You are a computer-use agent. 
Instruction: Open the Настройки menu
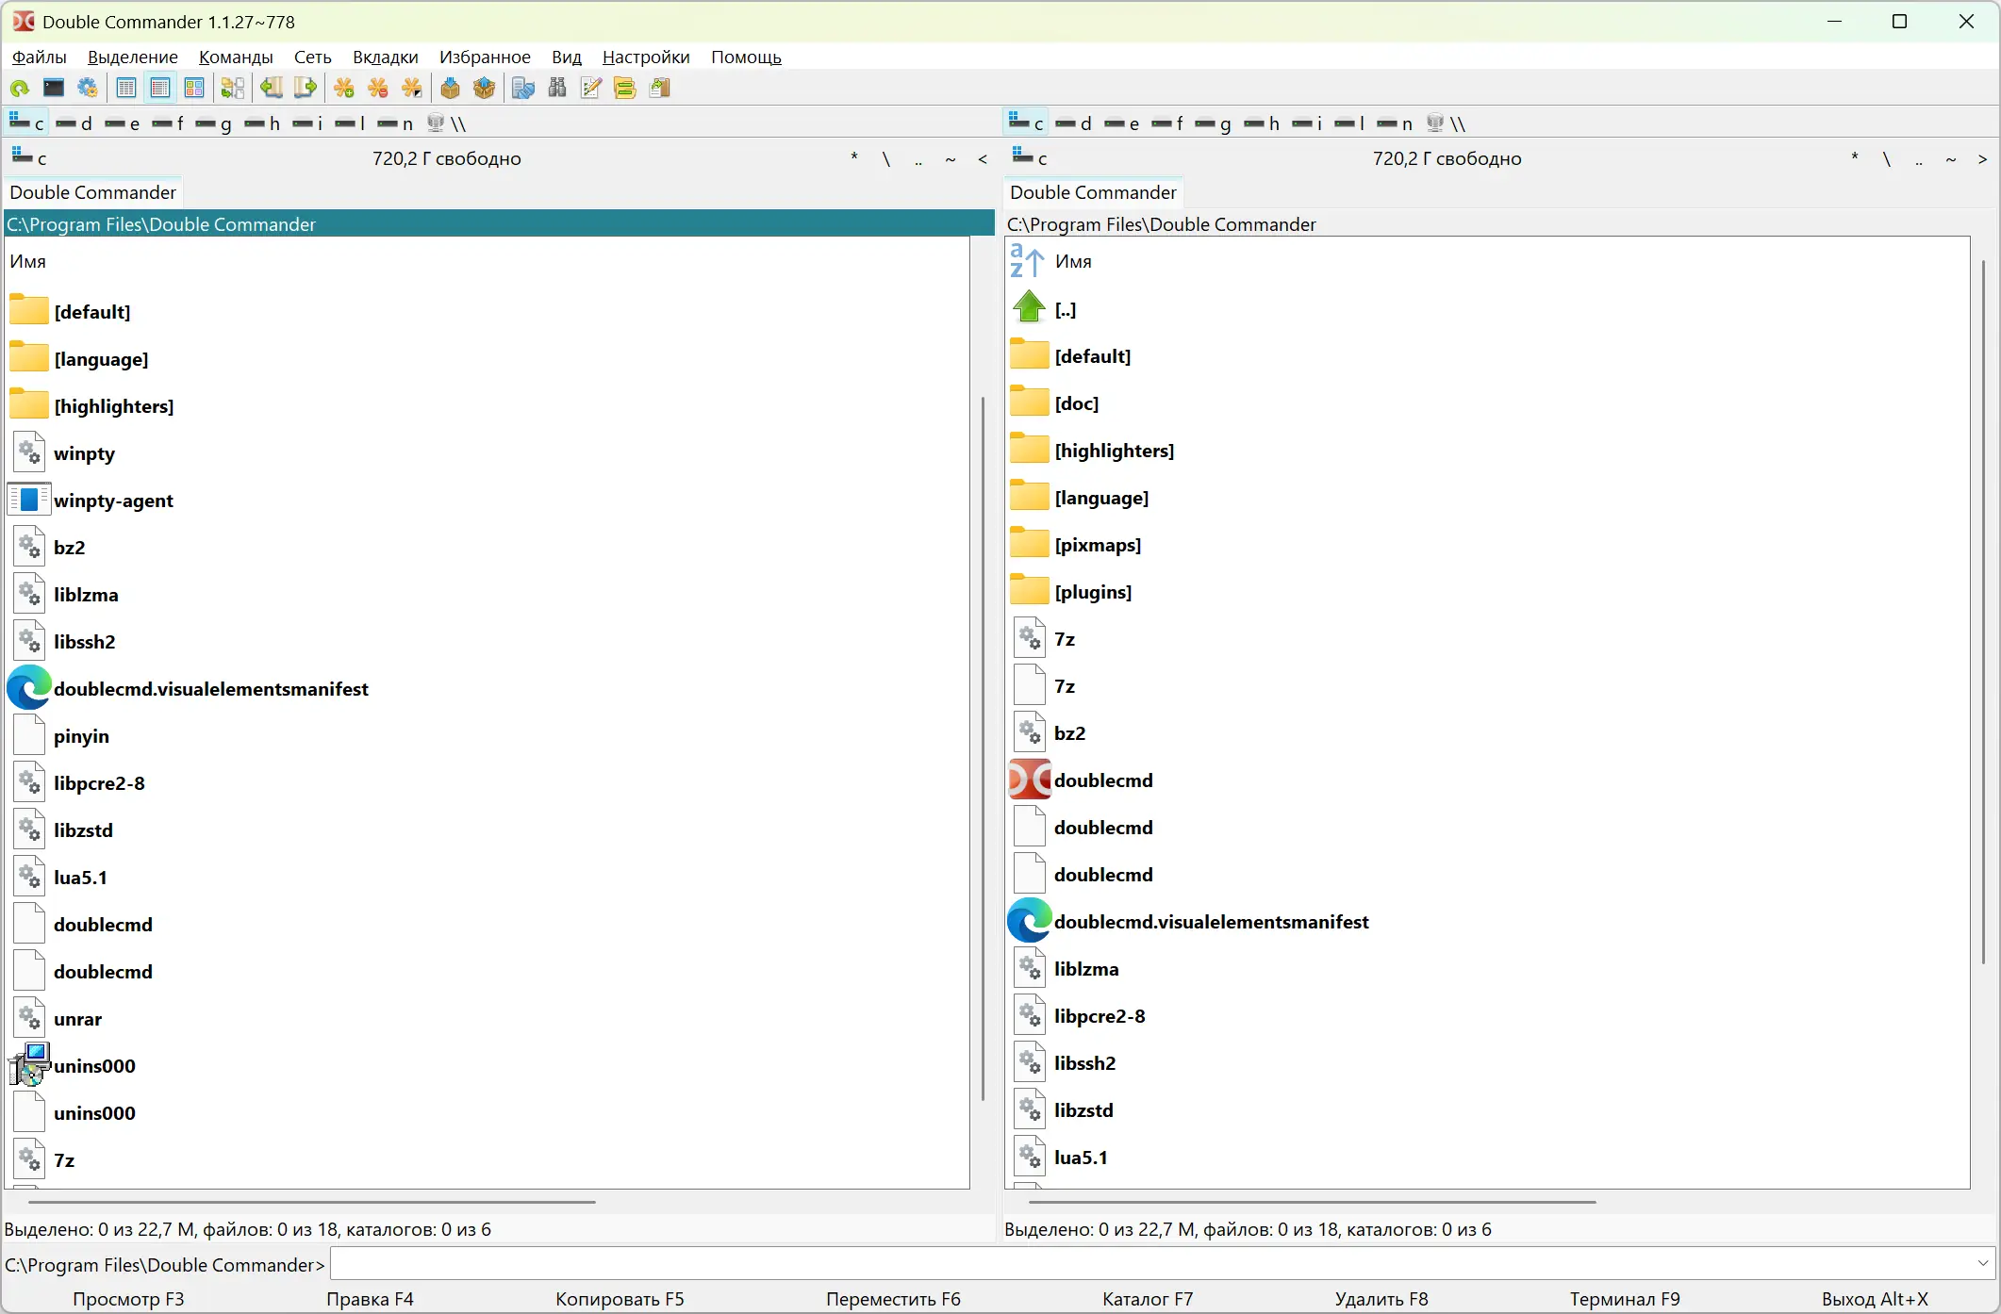[x=646, y=57]
